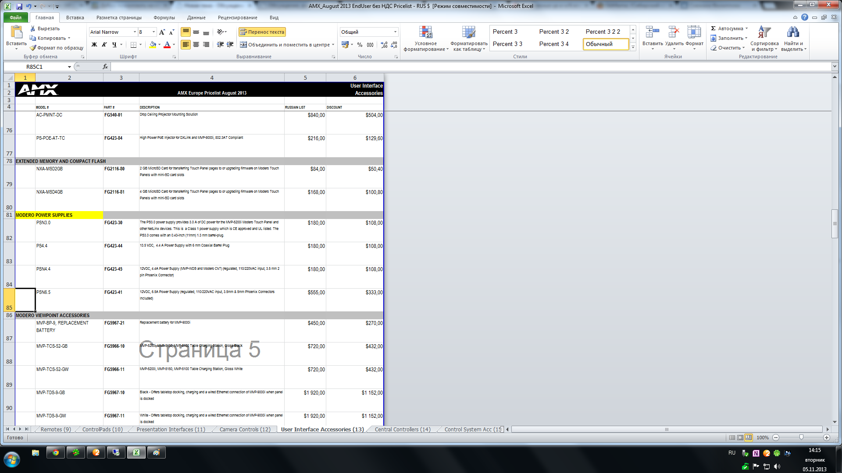This screenshot has width=842, height=473.
Task: Open the Central Controllers (14) sheet tab
Action: (403, 430)
